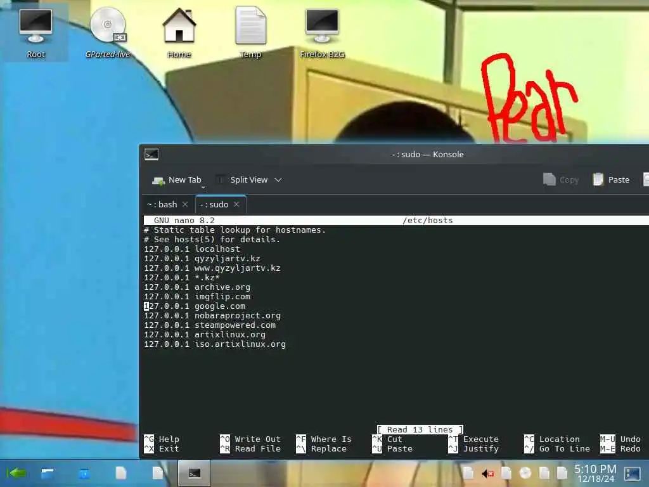Click the '127.0.0.1 localhost' line
This screenshot has height=487, width=649.
(x=192, y=249)
